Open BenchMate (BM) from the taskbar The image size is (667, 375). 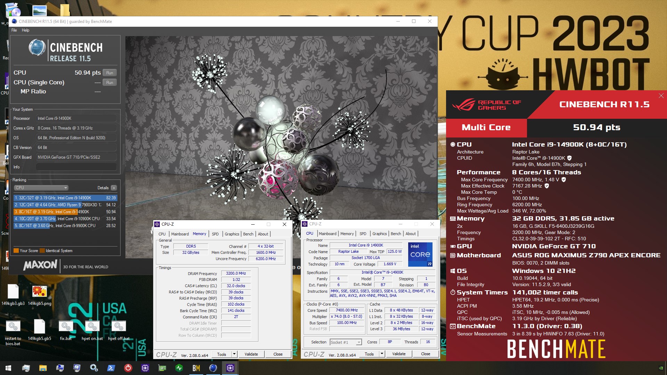click(x=196, y=368)
